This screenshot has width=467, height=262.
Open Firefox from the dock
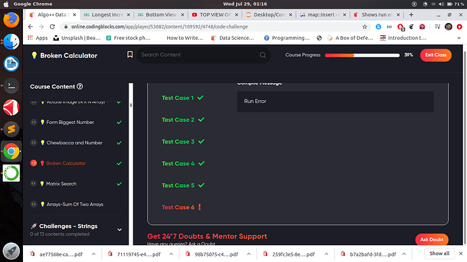pos(12,20)
